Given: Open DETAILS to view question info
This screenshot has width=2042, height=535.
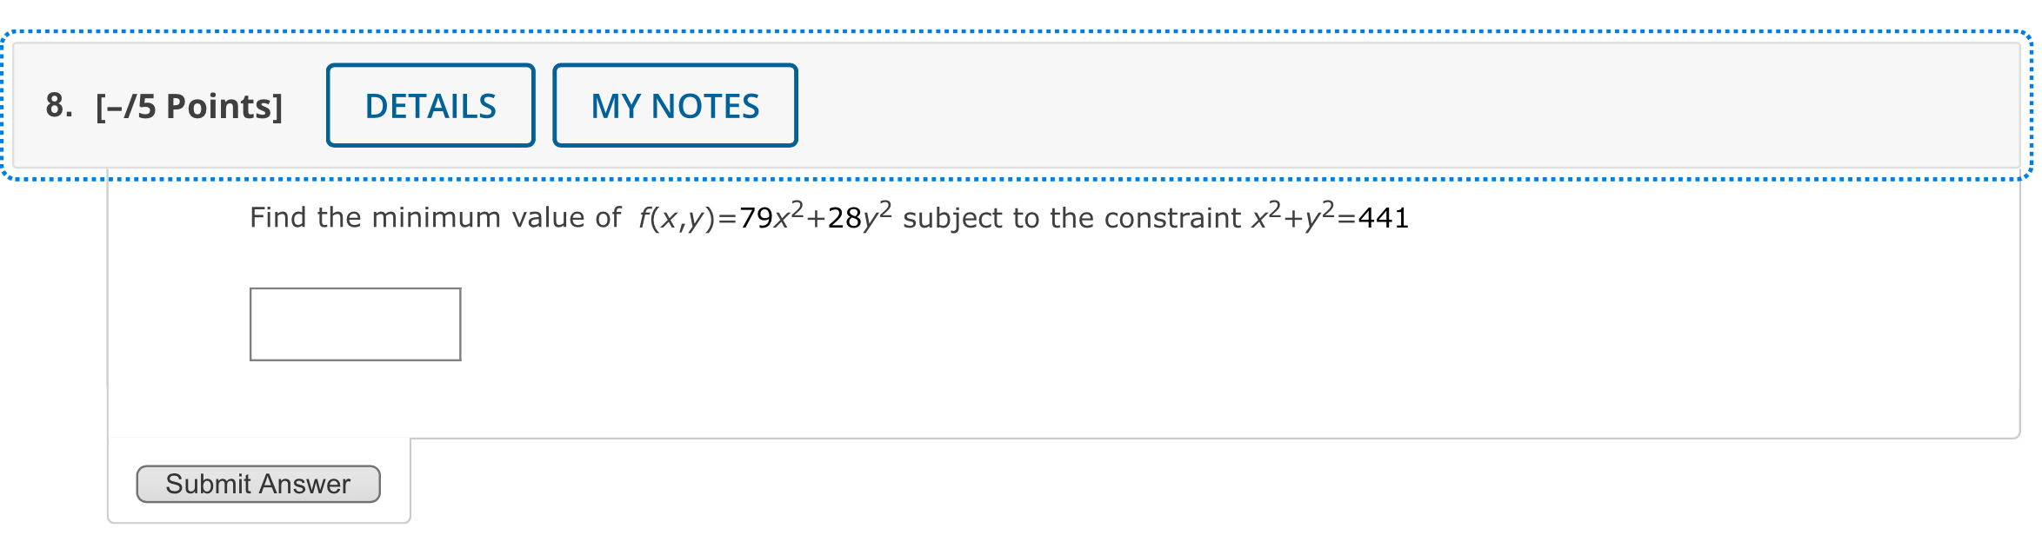Looking at the screenshot, I should [x=430, y=104].
